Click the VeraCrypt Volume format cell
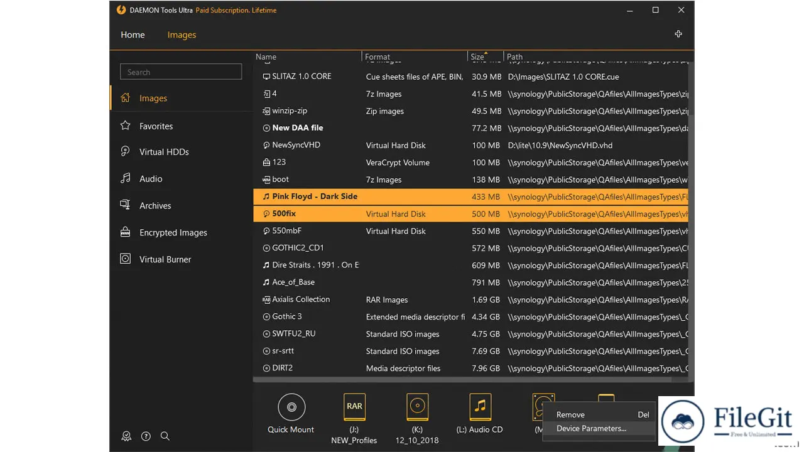 point(398,163)
